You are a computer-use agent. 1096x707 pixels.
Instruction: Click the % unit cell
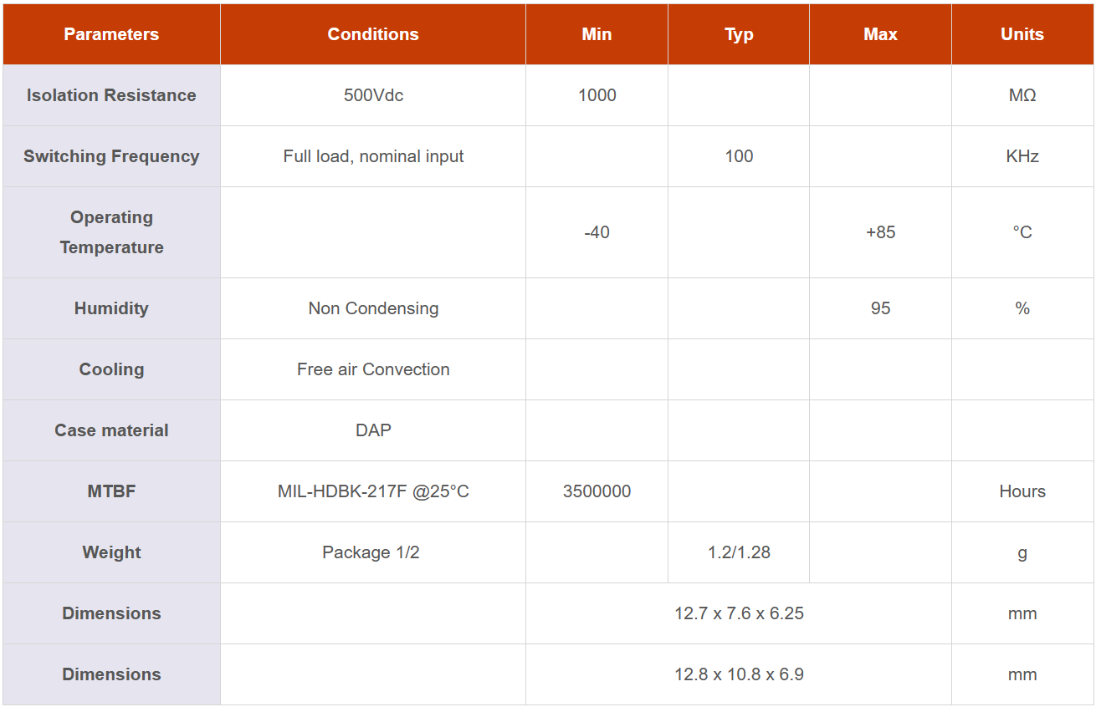[1022, 308]
